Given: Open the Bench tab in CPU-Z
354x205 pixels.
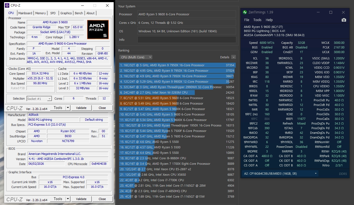Looking at the screenshot, I should (x=79, y=13).
